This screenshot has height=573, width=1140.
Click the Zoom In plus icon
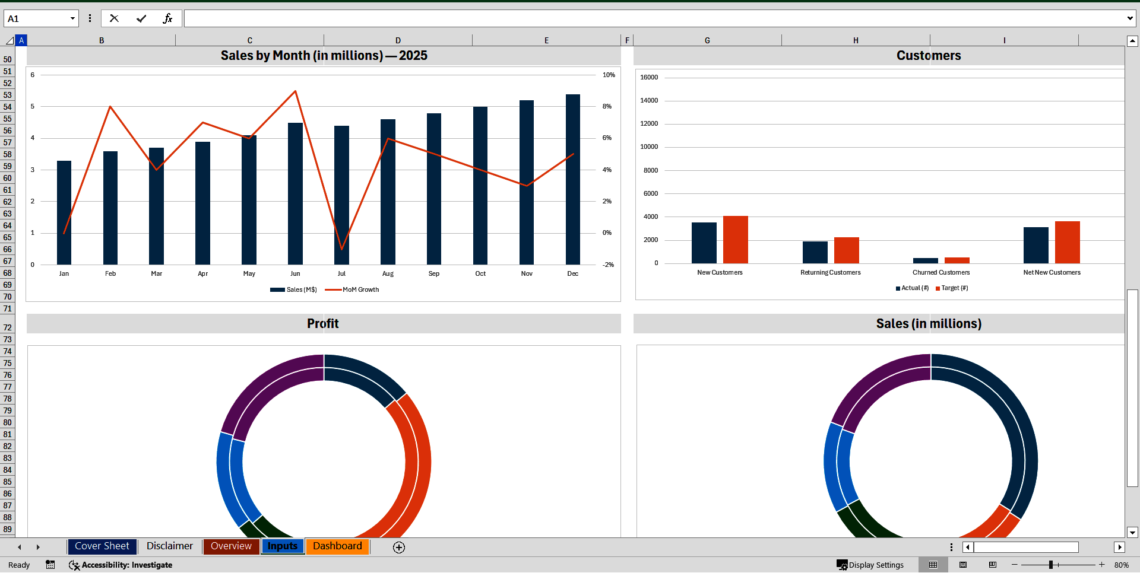(x=1101, y=565)
